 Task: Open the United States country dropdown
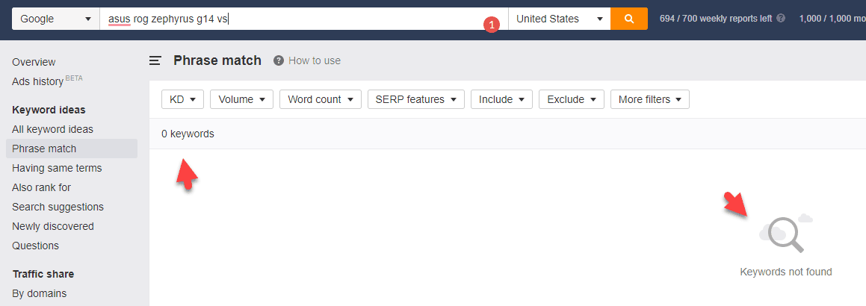click(x=560, y=19)
